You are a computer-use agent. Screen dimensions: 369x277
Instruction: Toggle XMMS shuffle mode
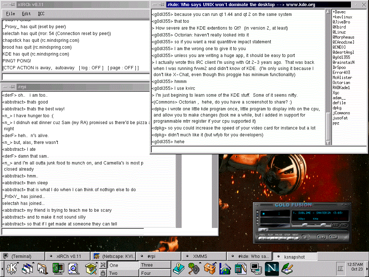[321, 237]
